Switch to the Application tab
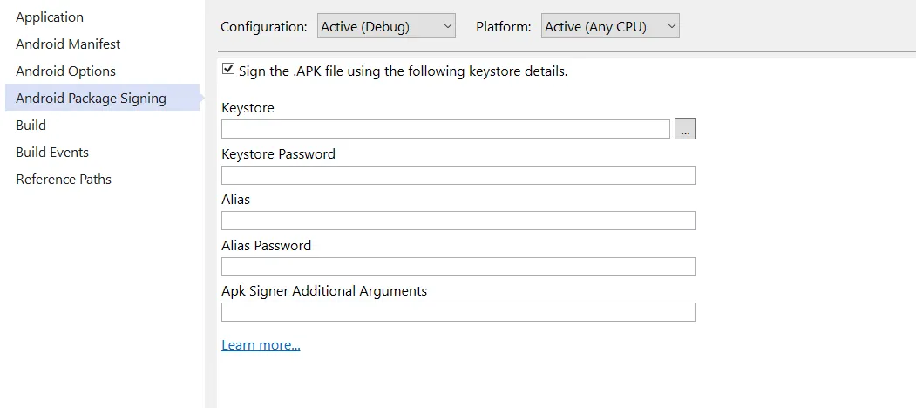 (50, 17)
